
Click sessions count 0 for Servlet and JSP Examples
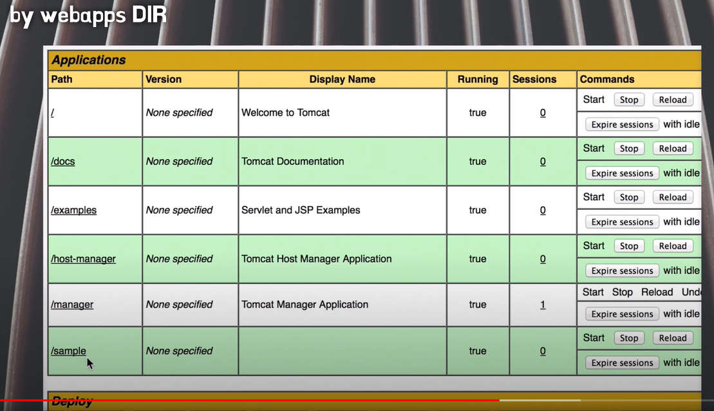coord(543,210)
